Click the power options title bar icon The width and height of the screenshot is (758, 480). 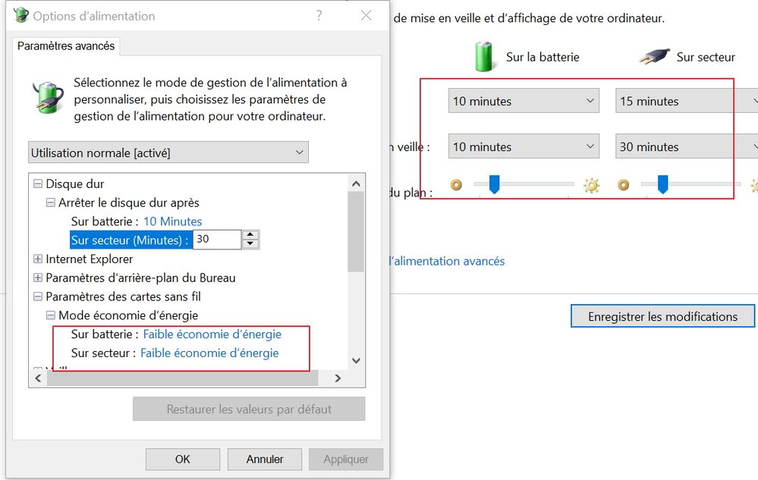coord(21,16)
